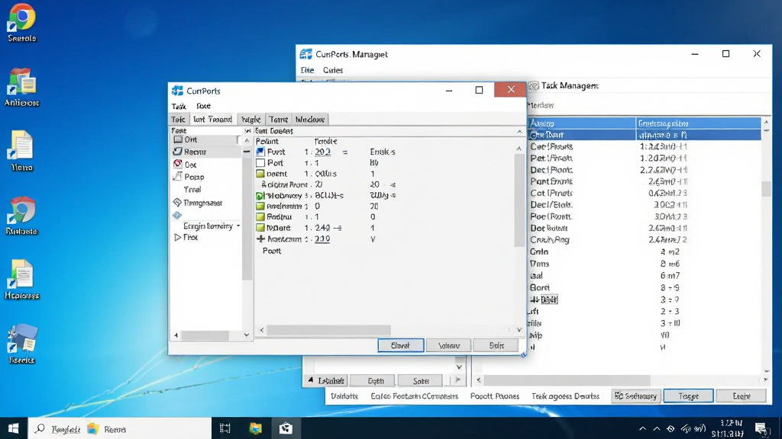Click the Srdlaoury button in Task Manager
Screen dimensions: 782x439
(636, 396)
